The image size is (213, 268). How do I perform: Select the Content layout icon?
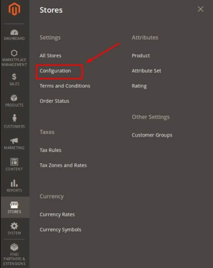pyautogui.click(x=14, y=162)
